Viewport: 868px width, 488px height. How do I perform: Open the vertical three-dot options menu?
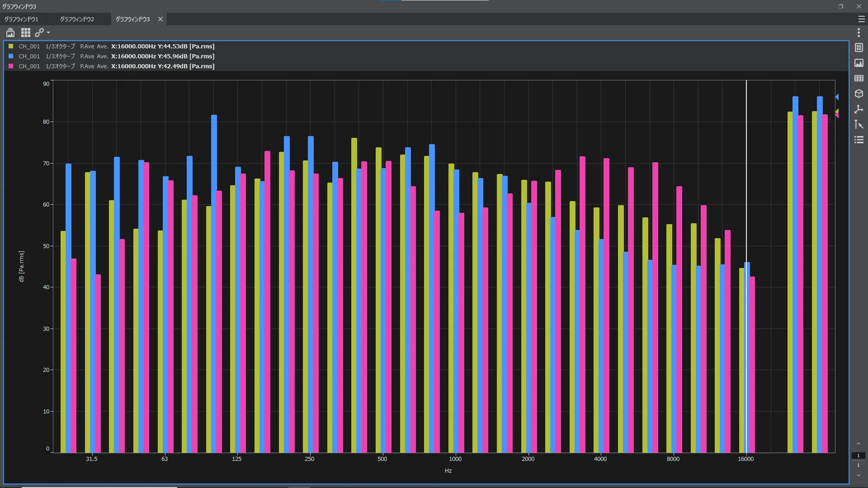(x=859, y=33)
